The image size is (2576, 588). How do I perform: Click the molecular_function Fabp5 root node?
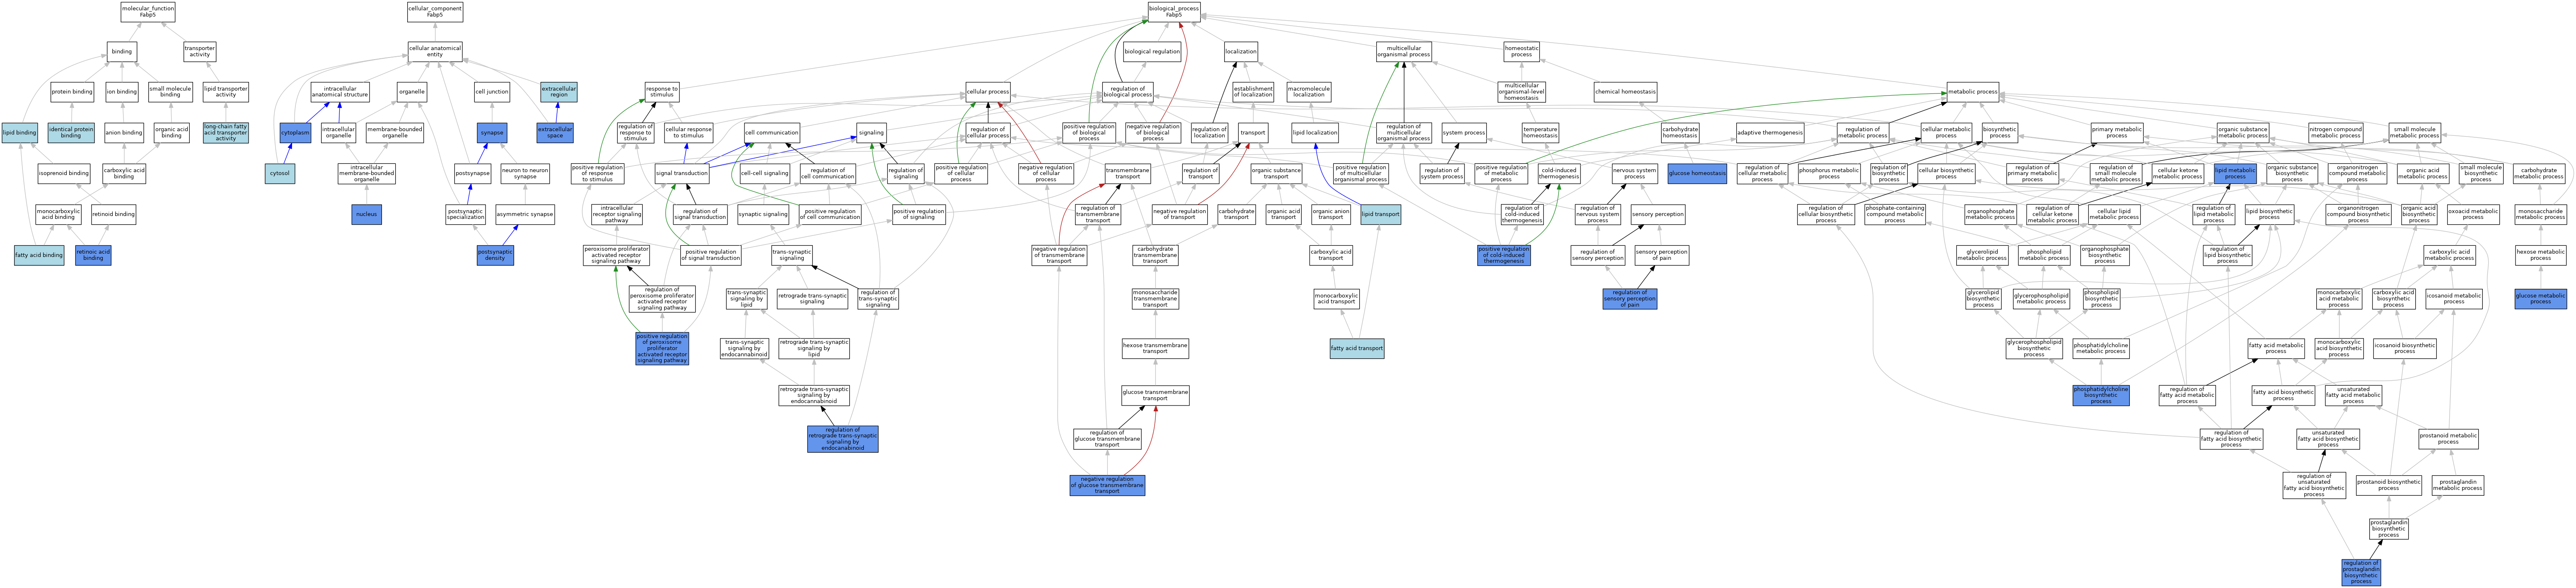[148, 12]
